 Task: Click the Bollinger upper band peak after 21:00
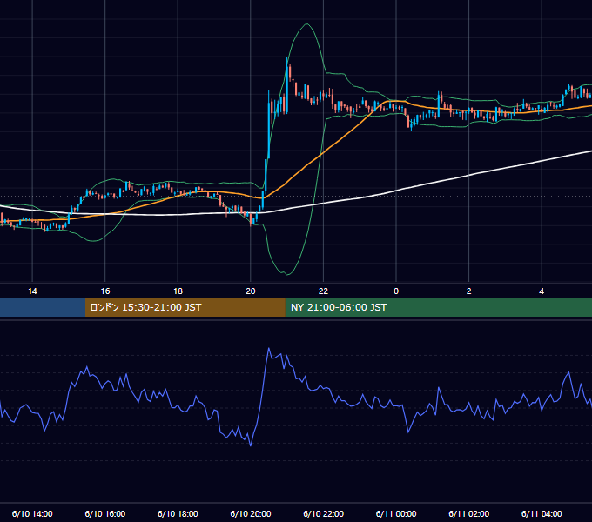point(306,24)
